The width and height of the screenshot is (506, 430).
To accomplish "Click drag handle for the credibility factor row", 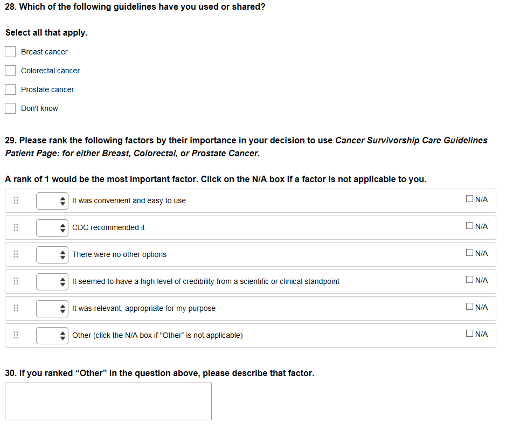I will pos(16,281).
